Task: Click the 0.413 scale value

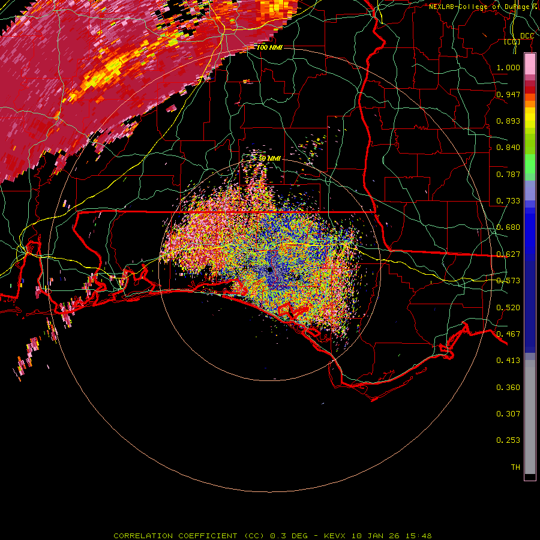Action: click(508, 361)
